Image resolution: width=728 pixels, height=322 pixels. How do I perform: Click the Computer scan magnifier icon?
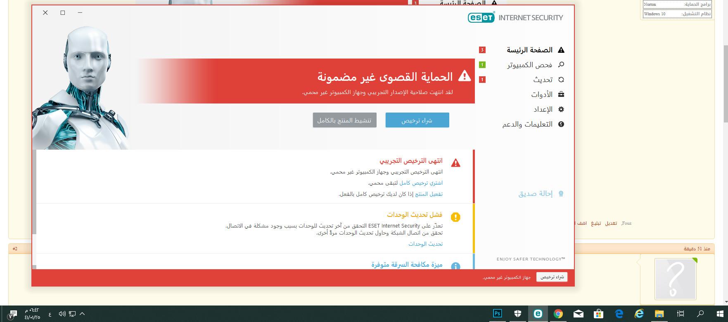(x=561, y=65)
